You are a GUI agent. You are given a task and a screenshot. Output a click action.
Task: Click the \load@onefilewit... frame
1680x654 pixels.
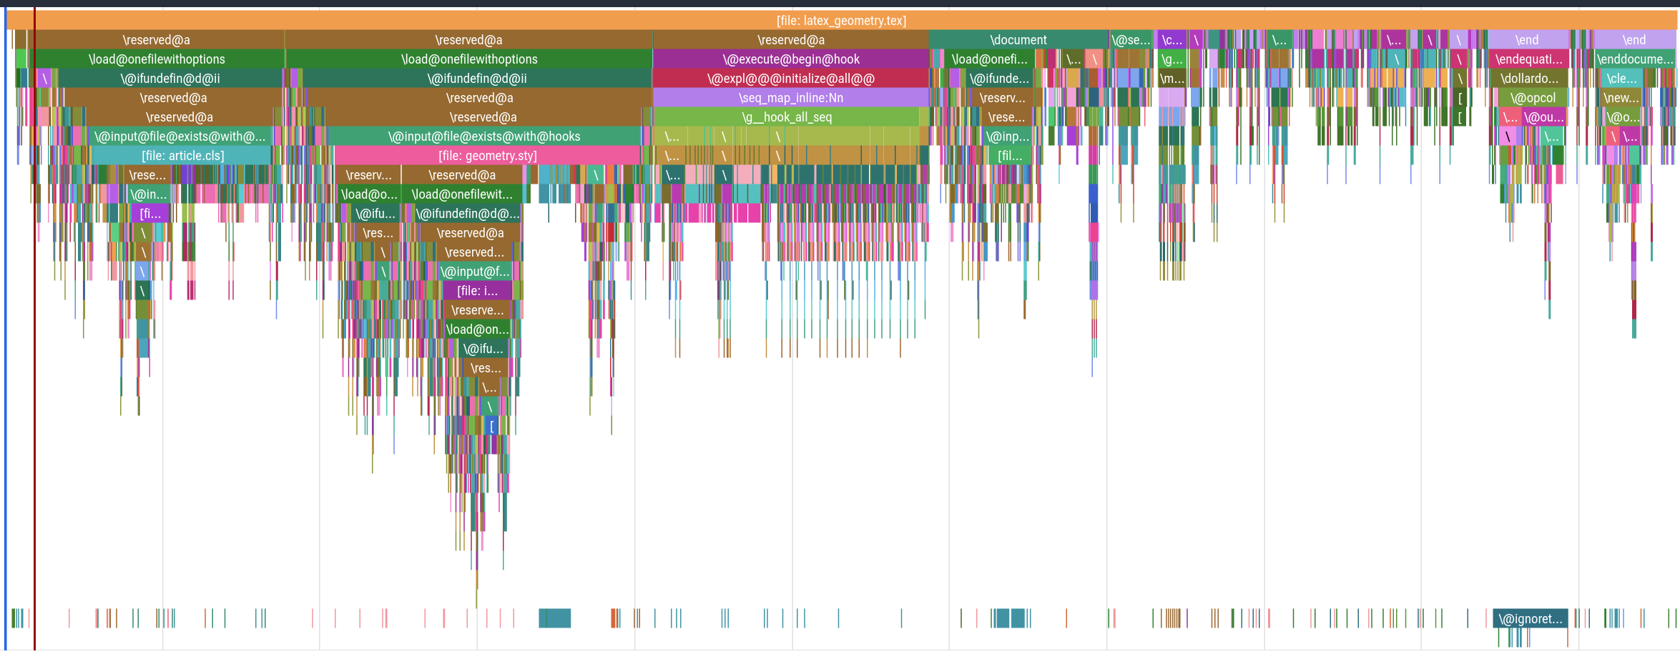[461, 194]
